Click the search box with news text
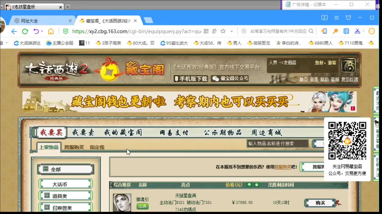Viewport: 382px width, 214px height. 278,31
